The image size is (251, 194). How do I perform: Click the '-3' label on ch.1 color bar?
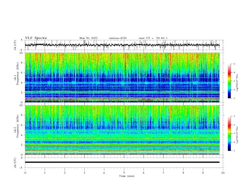coord(234,64)
